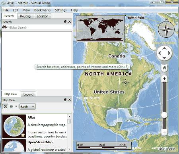Float the Map View panel
179x154 pixels.
click(x=65, y=100)
